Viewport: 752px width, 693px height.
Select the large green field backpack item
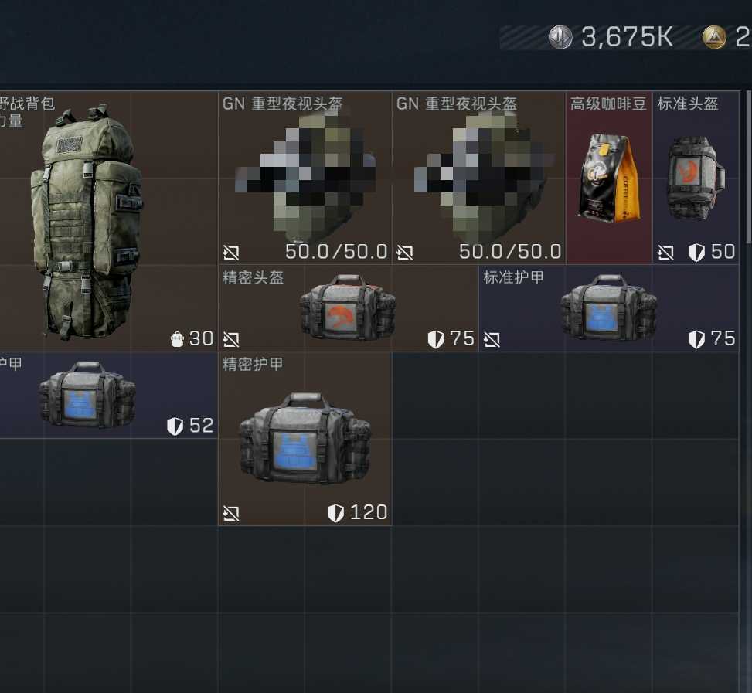pyautogui.click(x=108, y=221)
